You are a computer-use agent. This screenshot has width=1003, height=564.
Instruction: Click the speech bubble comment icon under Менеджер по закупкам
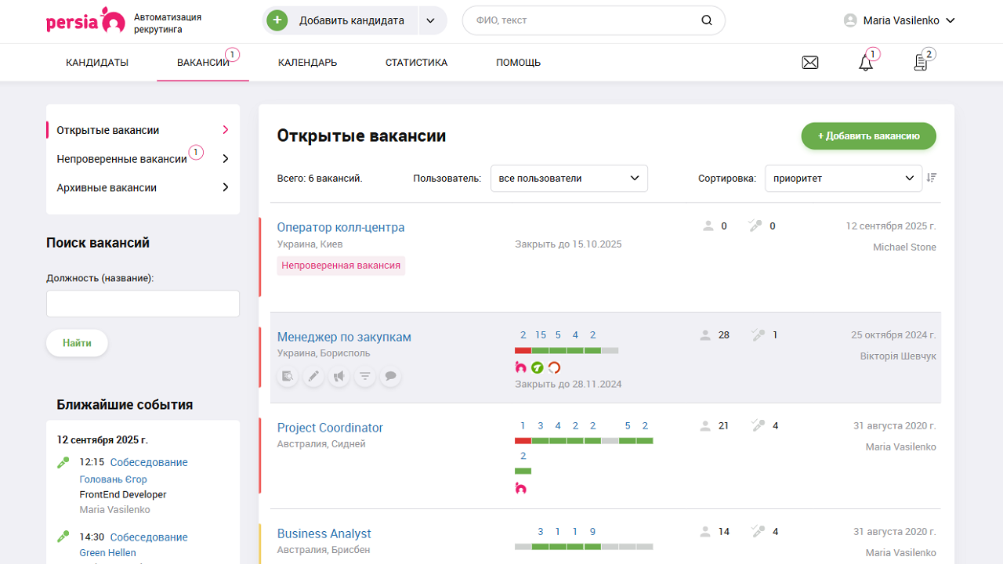390,377
